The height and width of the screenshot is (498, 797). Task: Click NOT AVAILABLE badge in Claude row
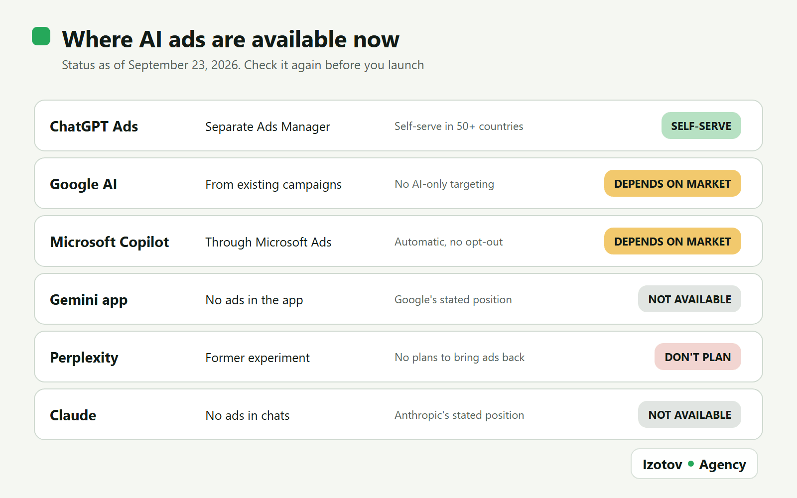point(689,414)
